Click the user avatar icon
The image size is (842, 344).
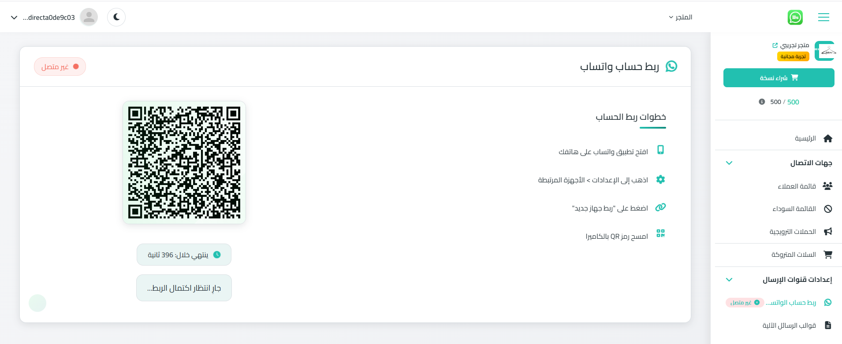pos(89,17)
